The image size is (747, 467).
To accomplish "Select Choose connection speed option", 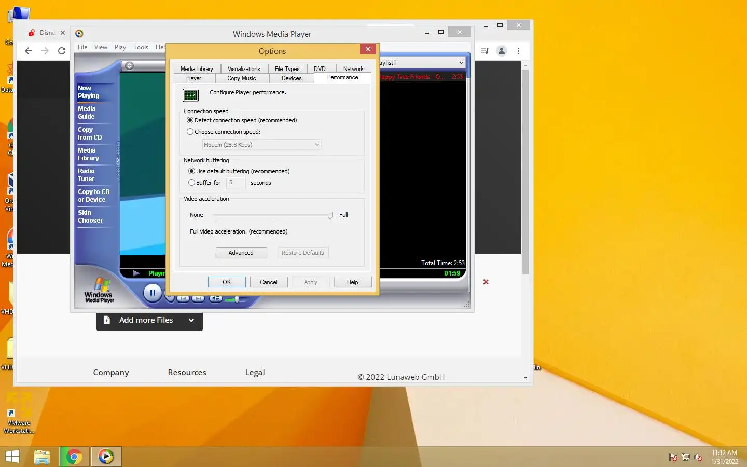I will coord(224,132).
